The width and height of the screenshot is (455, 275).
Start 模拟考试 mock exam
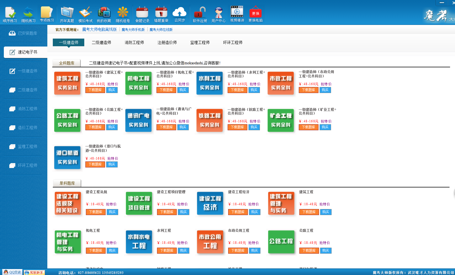coord(85,15)
